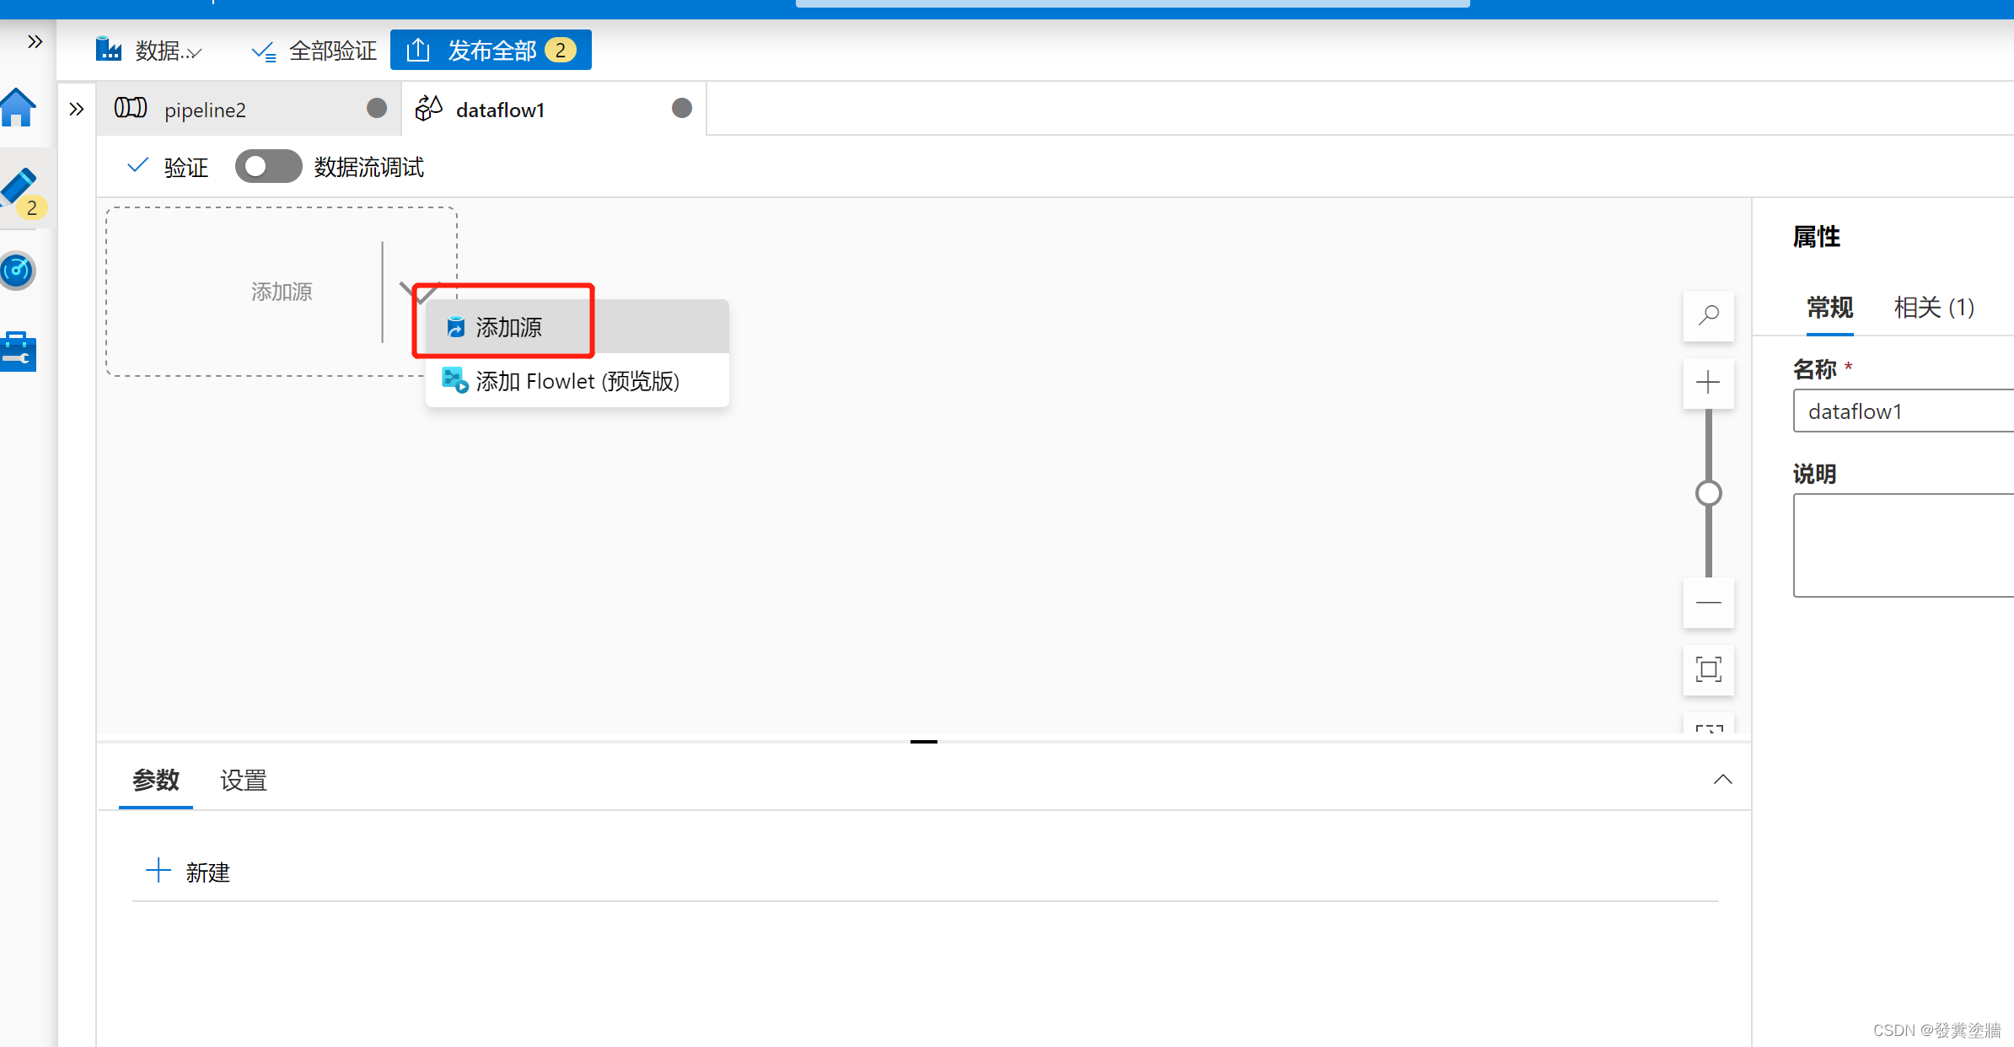Zoom out with the minus button

point(1708,603)
